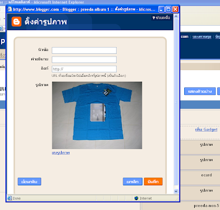Screen dimensions: 220x210
Task: Click the blue preview button in background window
Action: [200, 91]
